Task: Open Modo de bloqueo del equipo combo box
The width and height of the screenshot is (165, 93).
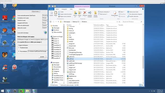Action: (x=32, y=40)
